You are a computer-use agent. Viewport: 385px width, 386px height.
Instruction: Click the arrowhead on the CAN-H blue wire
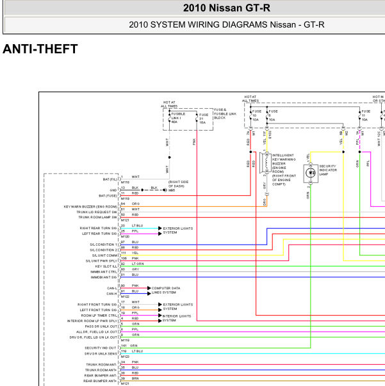point(149,293)
